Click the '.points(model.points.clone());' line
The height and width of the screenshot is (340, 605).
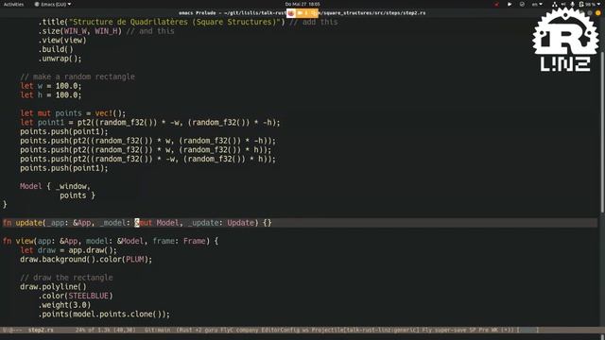(104, 314)
